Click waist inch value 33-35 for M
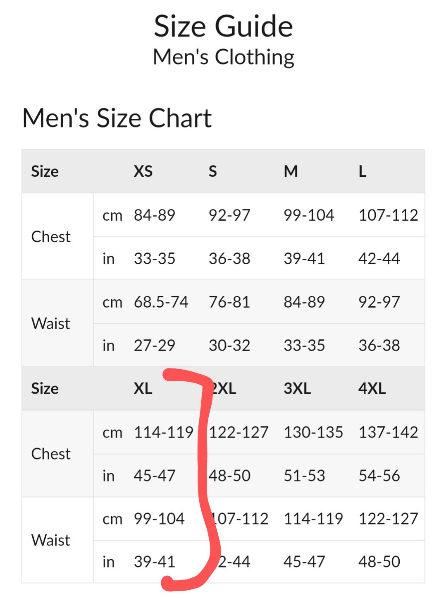The height and width of the screenshot is (599, 446). point(304,345)
